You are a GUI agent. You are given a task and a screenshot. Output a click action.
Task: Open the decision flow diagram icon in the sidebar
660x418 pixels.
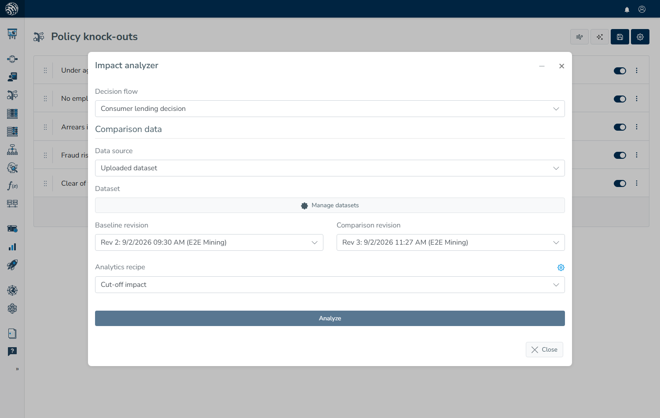coord(12,59)
